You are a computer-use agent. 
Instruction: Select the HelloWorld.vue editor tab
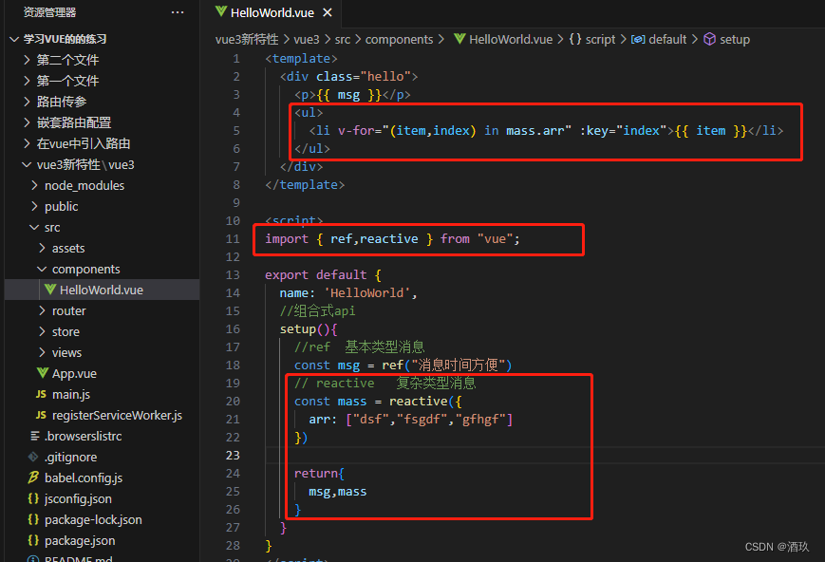[274, 12]
